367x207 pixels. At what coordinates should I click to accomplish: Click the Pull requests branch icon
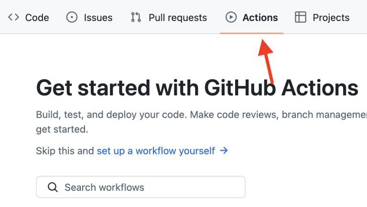tap(136, 18)
